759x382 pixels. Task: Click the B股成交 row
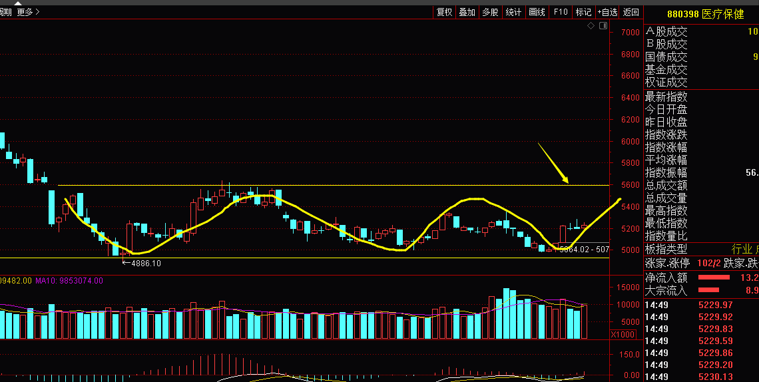click(701, 45)
